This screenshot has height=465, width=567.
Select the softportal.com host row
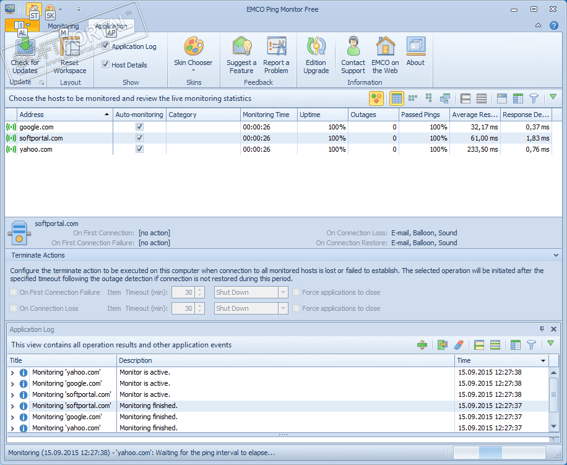[41, 138]
